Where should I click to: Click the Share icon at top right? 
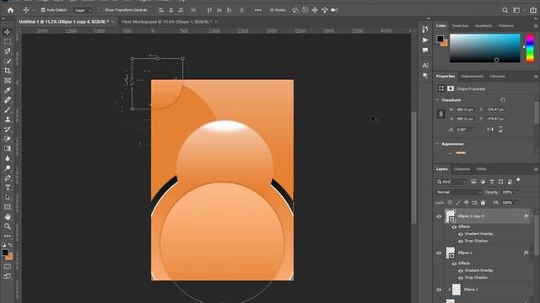pyautogui.click(x=533, y=10)
